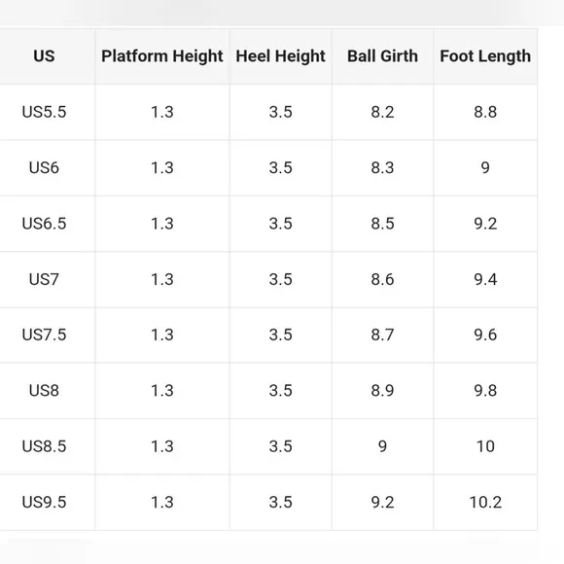Select the Ball Girth header cell
Image resolution: width=564 pixels, height=564 pixels.
(x=382, y=56)
